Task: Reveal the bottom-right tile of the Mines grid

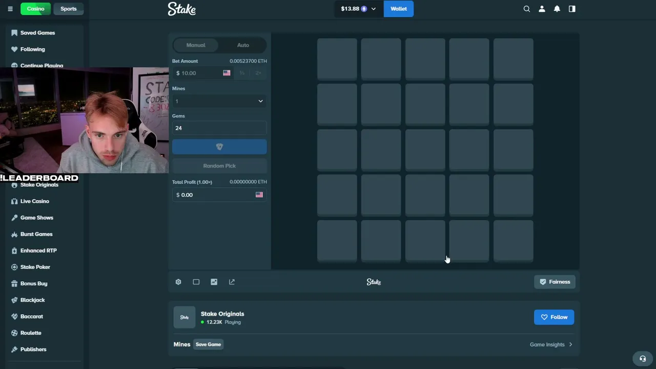Action: click(x=514, y=241)
